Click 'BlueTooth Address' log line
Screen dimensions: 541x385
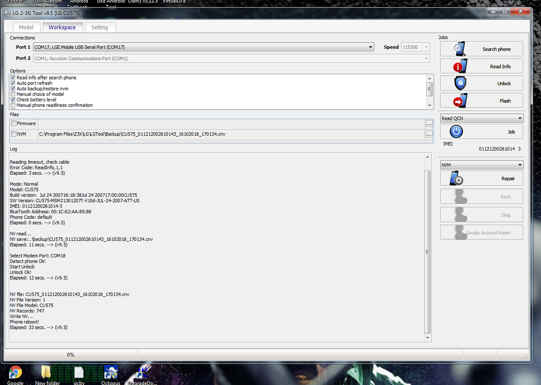click(x=50, y=211)
